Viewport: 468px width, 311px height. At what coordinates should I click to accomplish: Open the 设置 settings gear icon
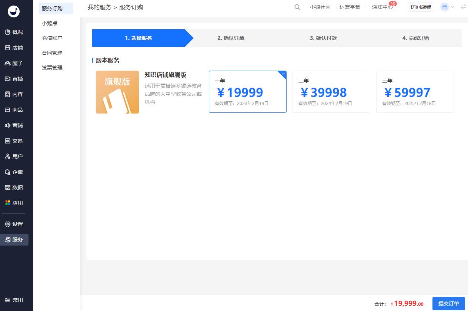[7, 224]
